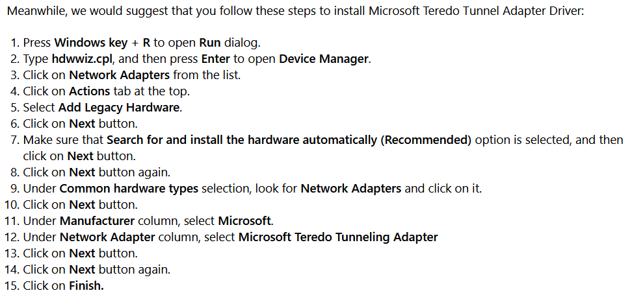Click the bold 'Finish.' text

(86, 285)
